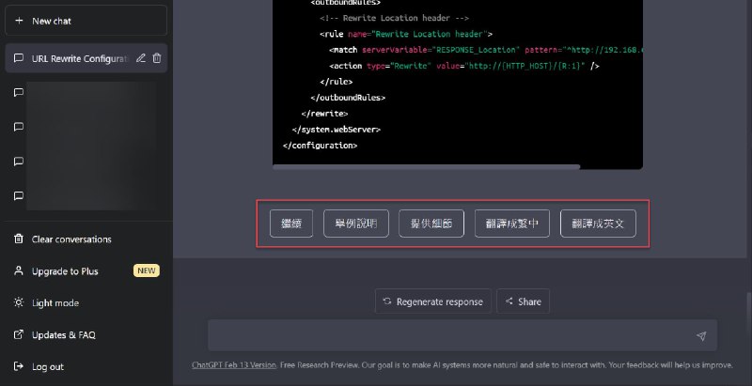Click the logout arrow icon in sidebar
The height and width of the screenshot is (386, 752).
19,367
